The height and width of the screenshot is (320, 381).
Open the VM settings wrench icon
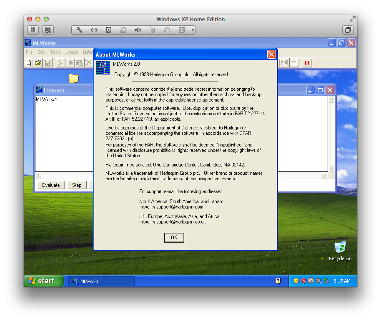[79, 30]
